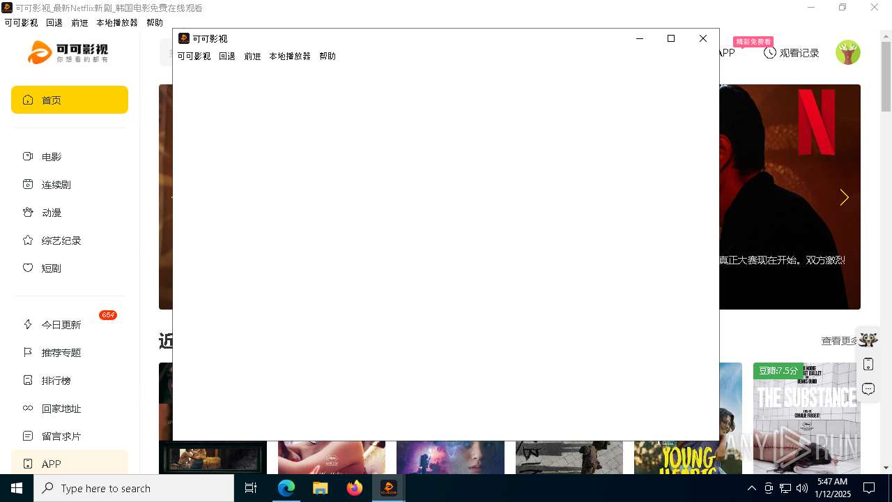Click the 连续剧 series icon in sidebar

coord(28,185)
